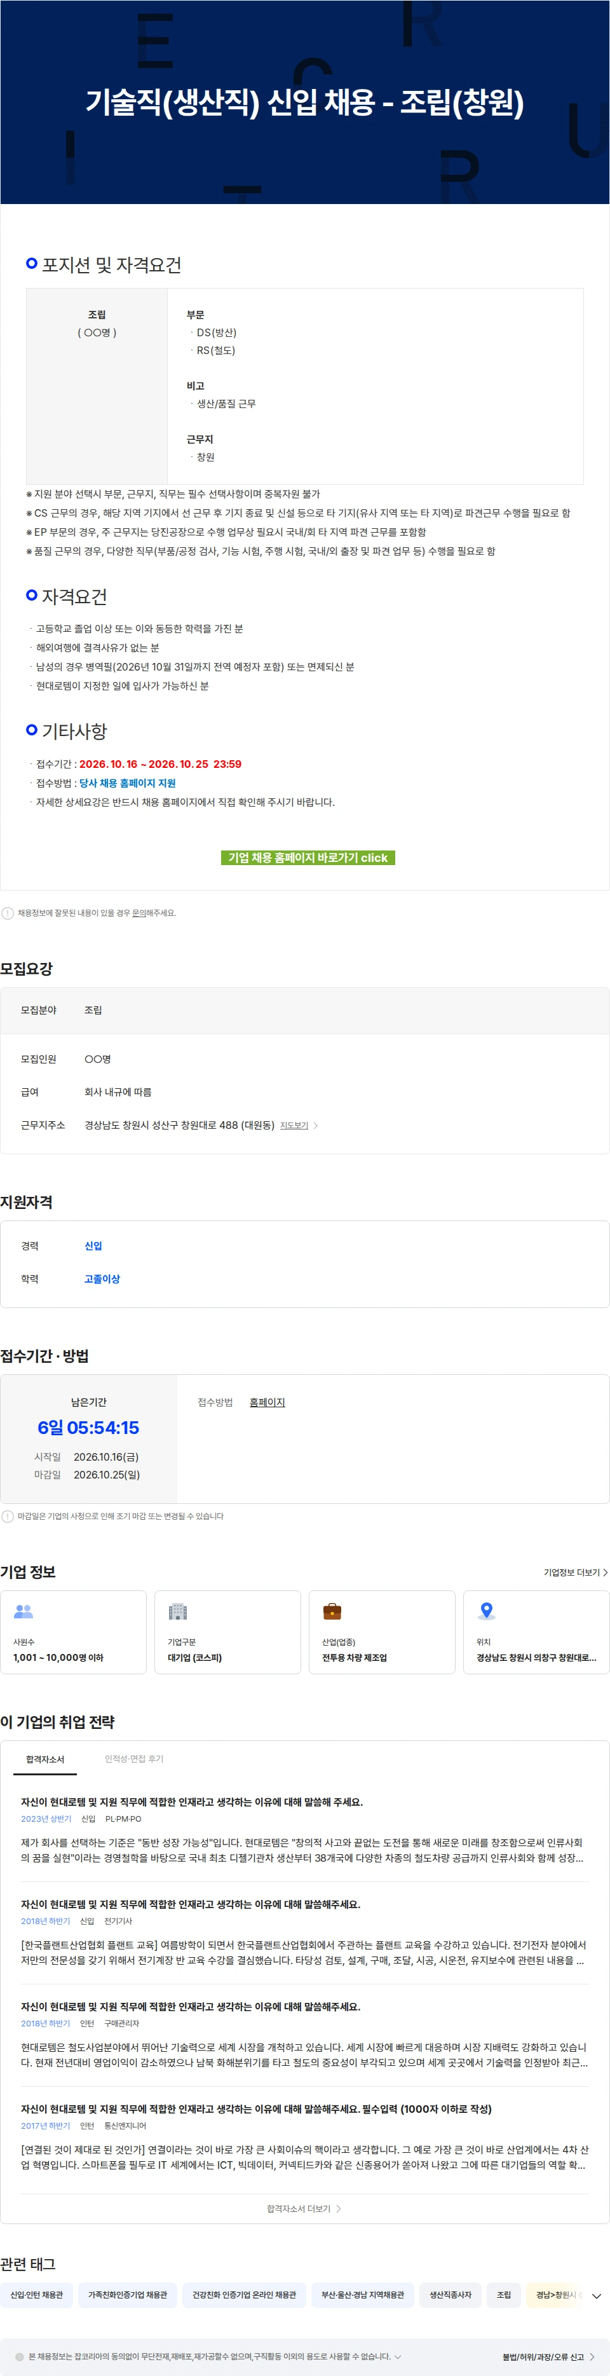Open 합격자소서 더보기 link
The width and height of the screenshot is (610, 2376).
tap(304, 2209)
